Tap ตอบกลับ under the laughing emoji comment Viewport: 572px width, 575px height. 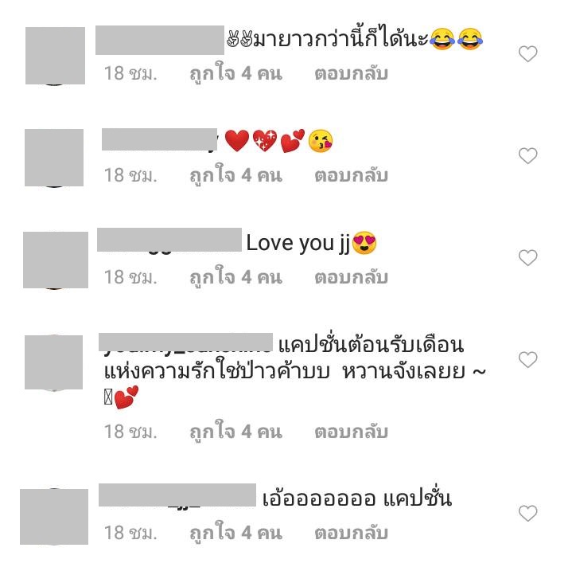[351, 73]
